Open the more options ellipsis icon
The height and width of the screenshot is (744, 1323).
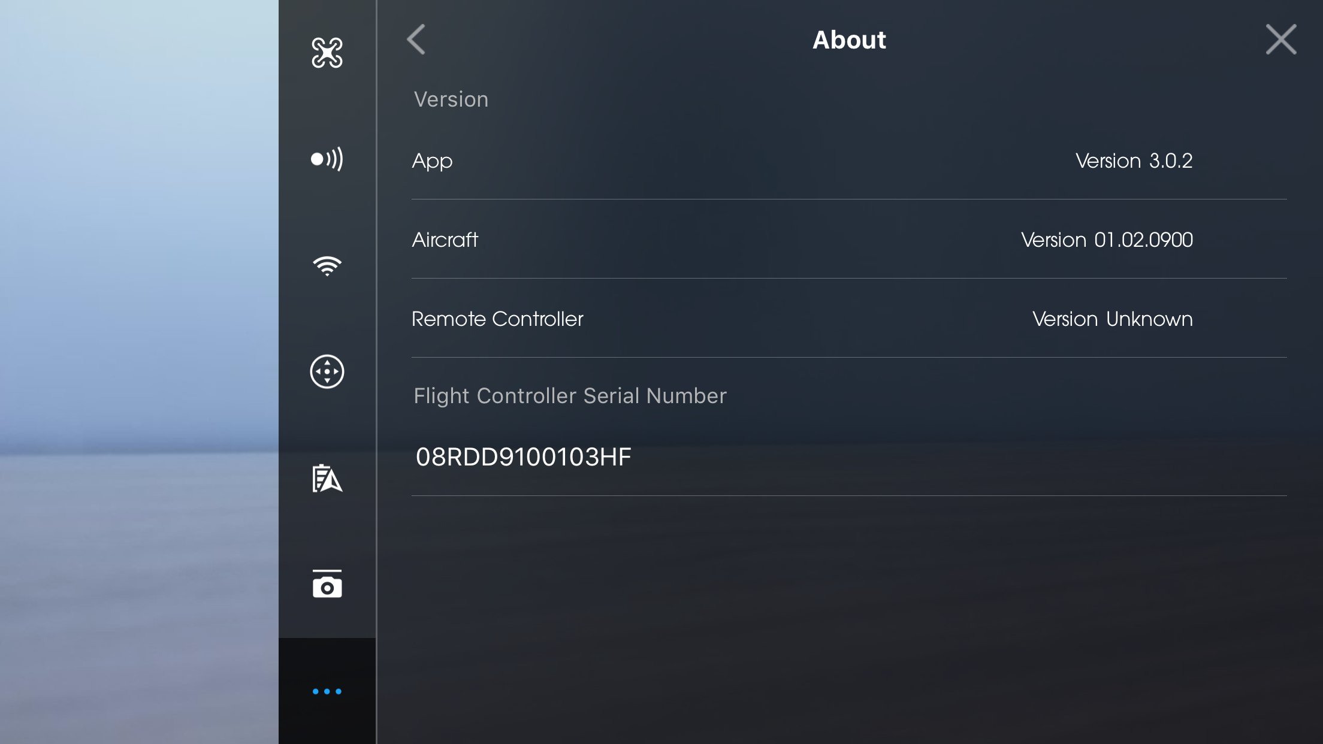[x=327, y=691]
